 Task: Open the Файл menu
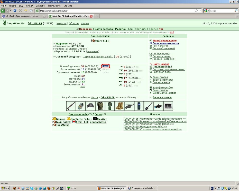point(4,6)
